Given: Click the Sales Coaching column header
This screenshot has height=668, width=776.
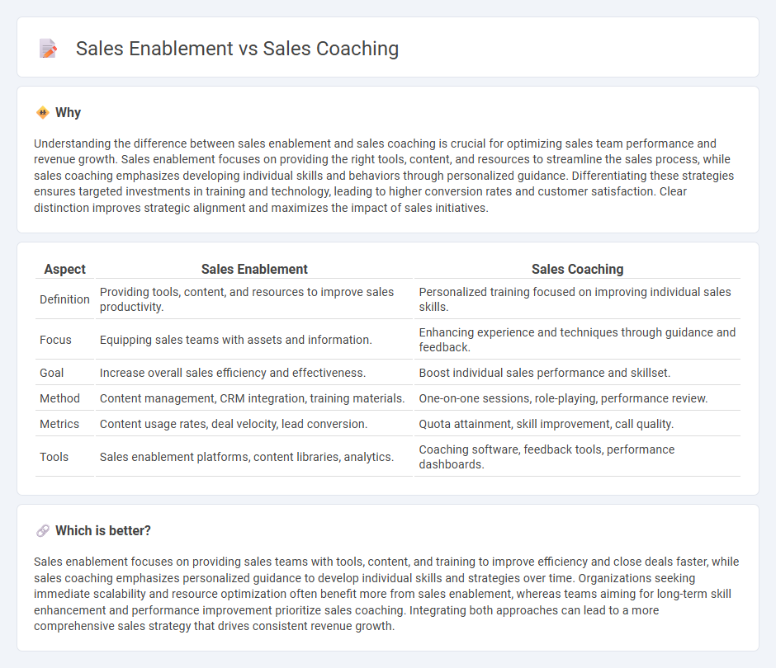Looking at the screenshot, I should [x=577, y=269].
